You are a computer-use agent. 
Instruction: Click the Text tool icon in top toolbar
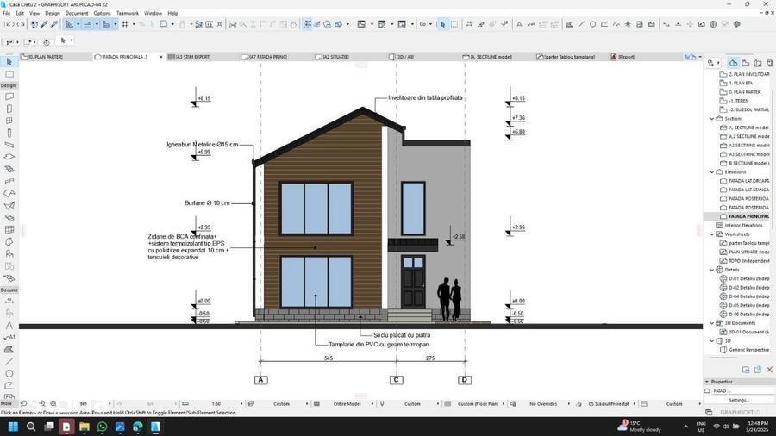coord(519,24)
